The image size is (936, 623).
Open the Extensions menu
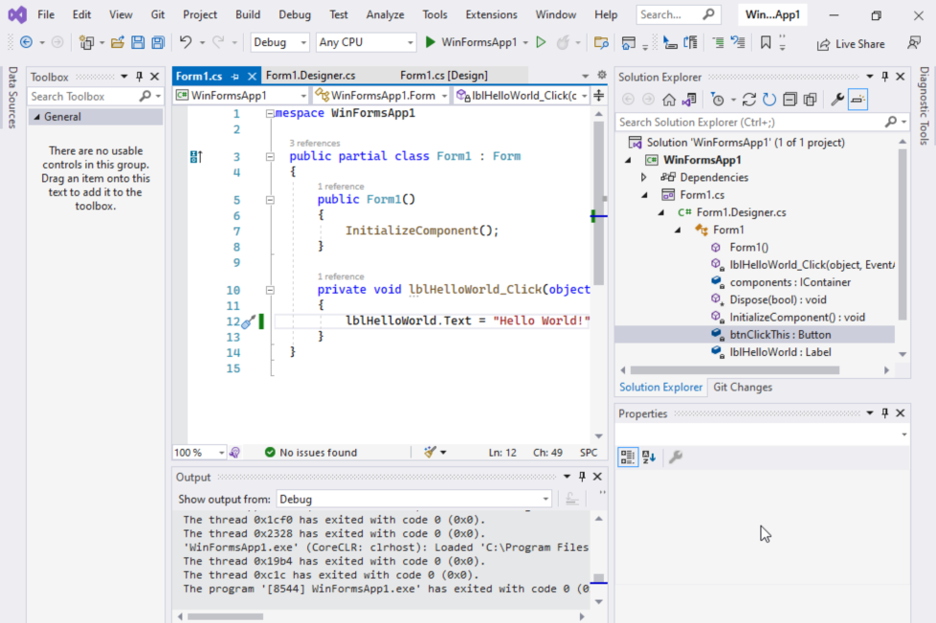(x=491, y=14)
